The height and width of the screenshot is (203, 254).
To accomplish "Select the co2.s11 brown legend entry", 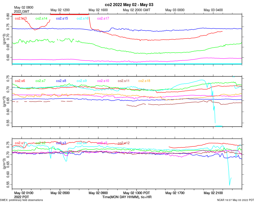I will coord(124,81).
